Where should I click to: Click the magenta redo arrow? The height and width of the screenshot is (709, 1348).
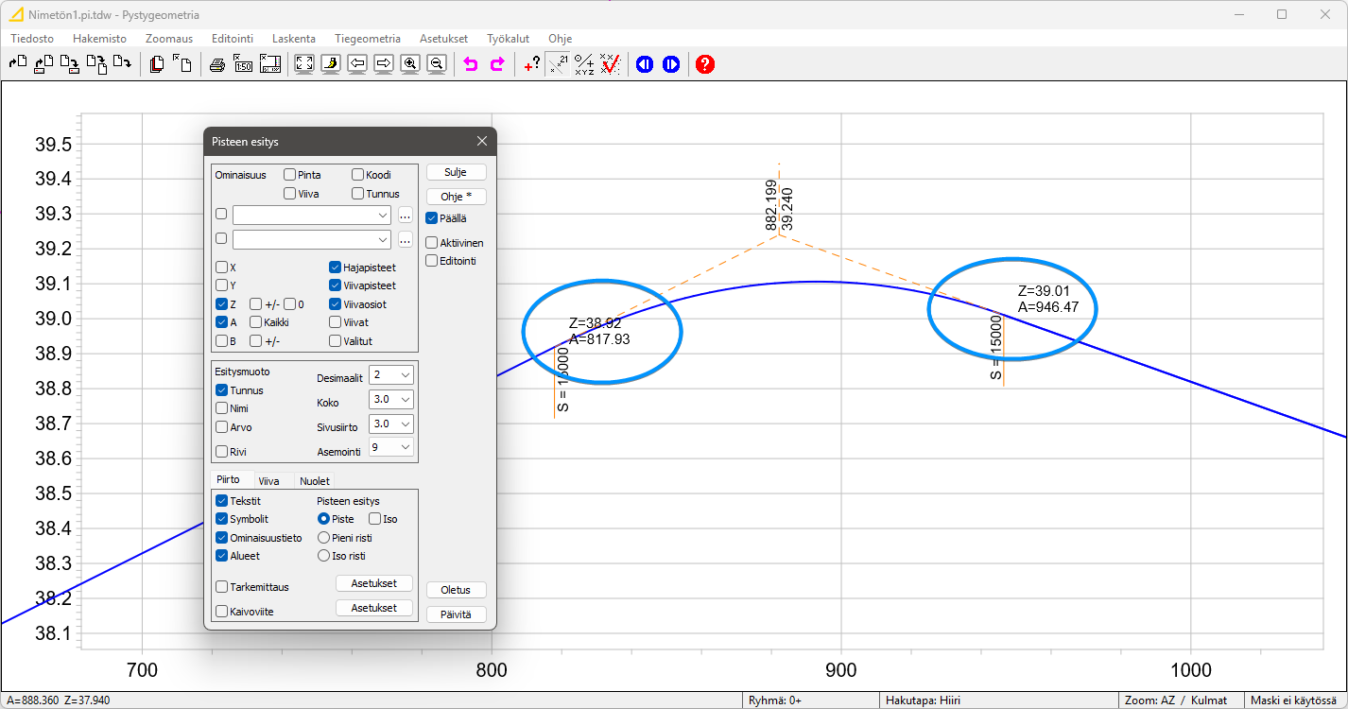click(x=497, y=64)
